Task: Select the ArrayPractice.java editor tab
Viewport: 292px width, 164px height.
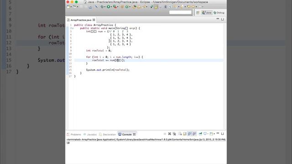Action: tap(81, 20)
